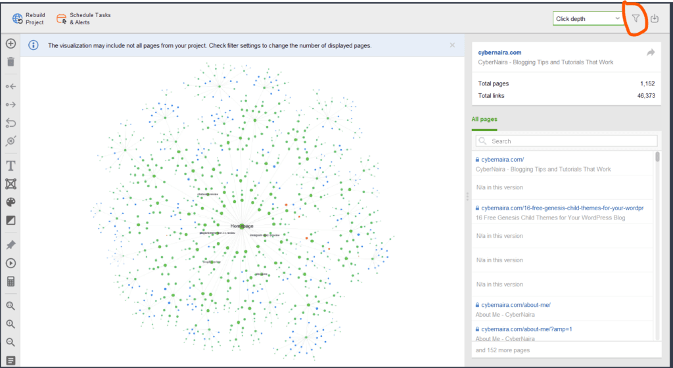Click the calculator recalculate icon
The height and width of the screenshot is (368, 673).
(x=11, y=281)
